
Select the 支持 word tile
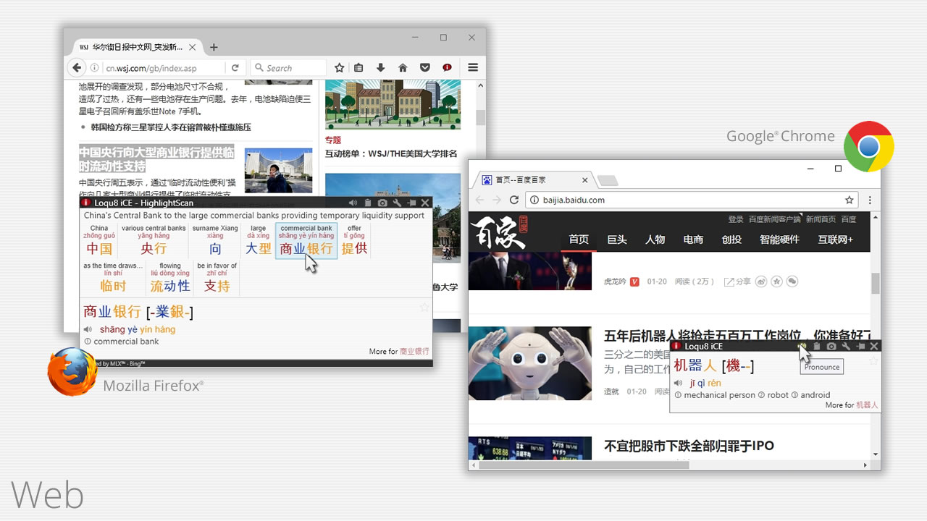(x=217, y=279)
